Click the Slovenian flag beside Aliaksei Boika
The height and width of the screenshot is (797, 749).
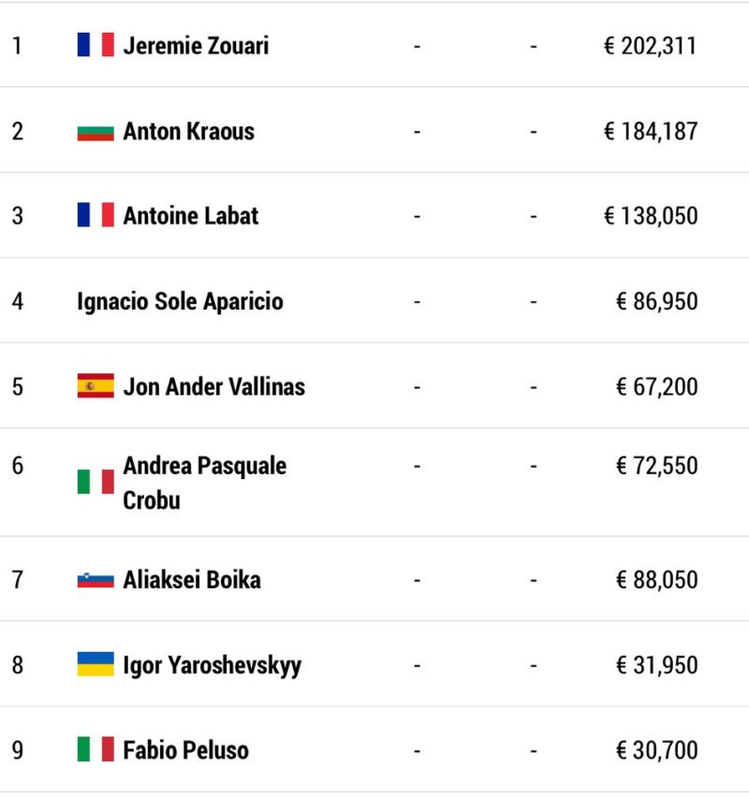[x=95, y=580]
